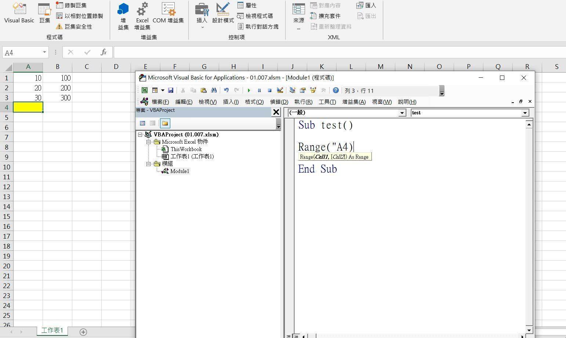Click View Code icon in project panel

point(142,123)
